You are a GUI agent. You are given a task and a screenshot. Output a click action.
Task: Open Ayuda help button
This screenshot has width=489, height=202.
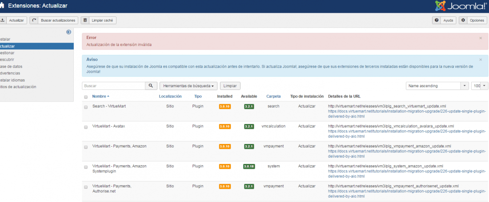444,20
